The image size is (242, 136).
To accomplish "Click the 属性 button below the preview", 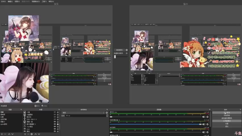I will click(x=37, y=106).
